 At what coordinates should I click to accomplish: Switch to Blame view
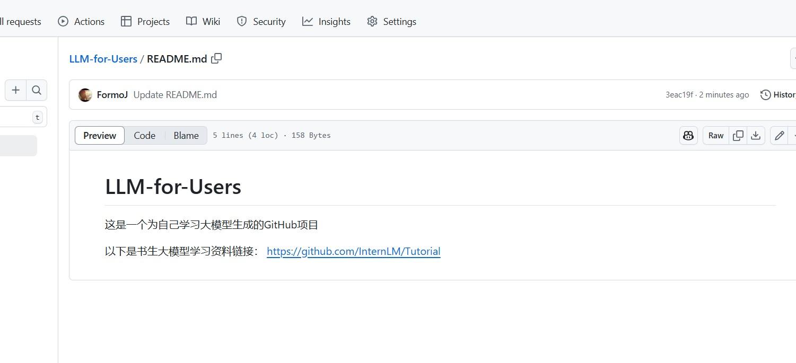[x=186, y=136]
